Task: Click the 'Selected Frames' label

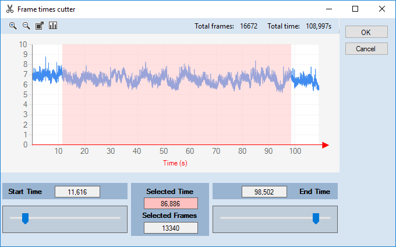Action: point(169,216)
